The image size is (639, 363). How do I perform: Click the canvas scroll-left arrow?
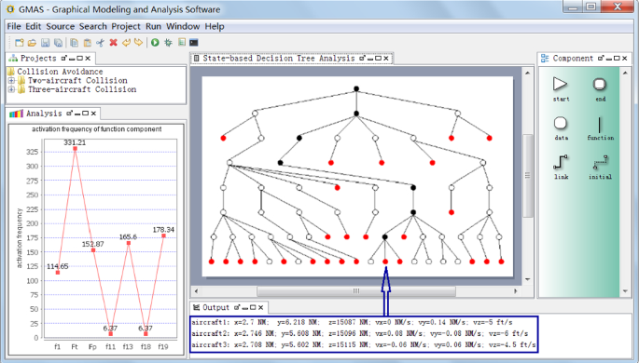197,291
